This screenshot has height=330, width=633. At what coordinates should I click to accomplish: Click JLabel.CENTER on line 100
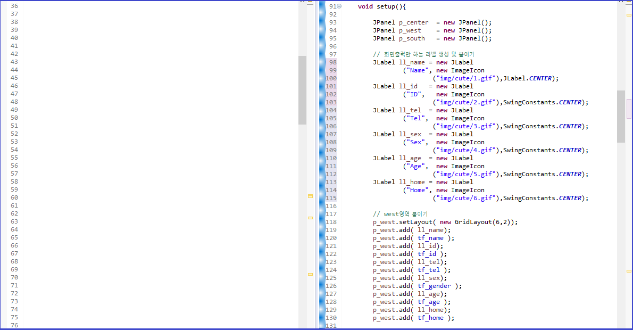click(527, 78)
